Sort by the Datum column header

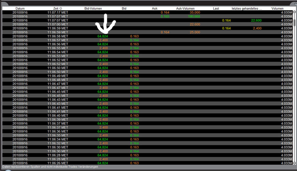[20, 8]
